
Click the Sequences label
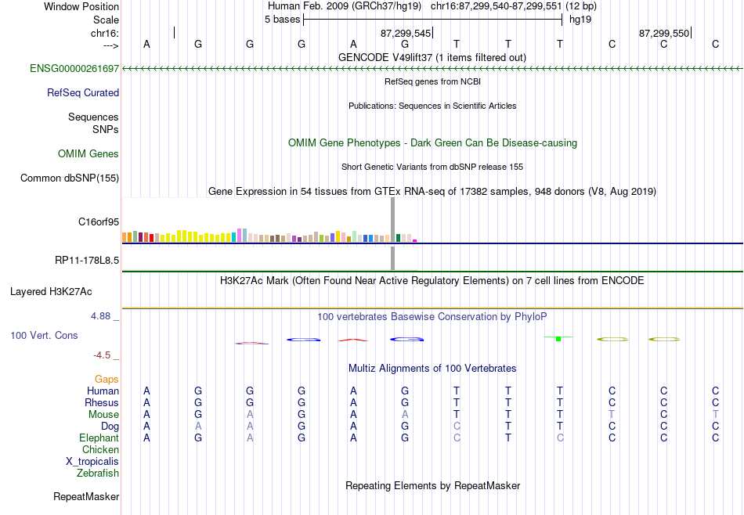[x=93, y=117]
